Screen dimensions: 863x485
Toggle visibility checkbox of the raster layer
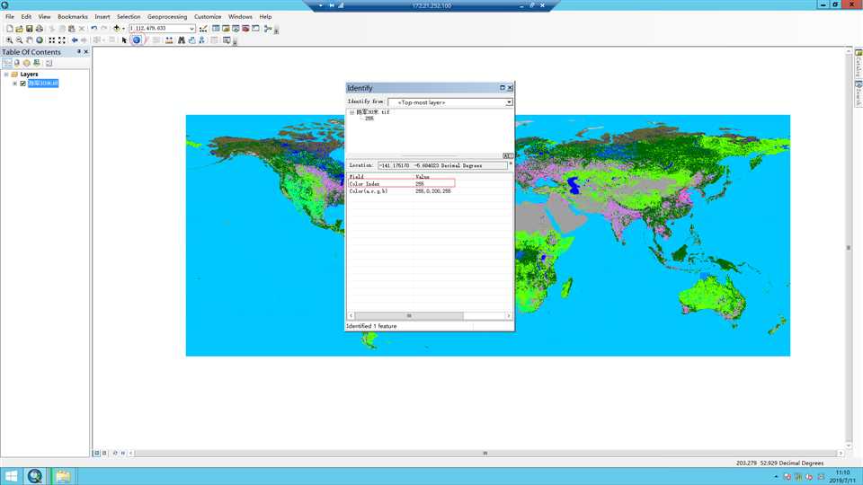coord(22,84)
